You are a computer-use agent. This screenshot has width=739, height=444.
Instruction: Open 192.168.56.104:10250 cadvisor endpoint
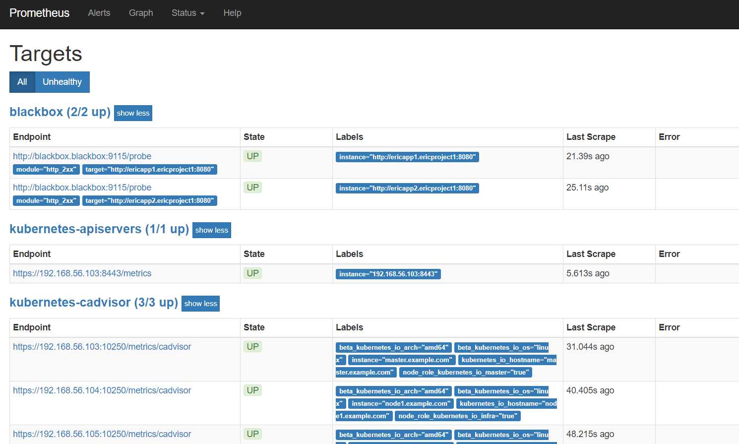(x=102, y=390)
